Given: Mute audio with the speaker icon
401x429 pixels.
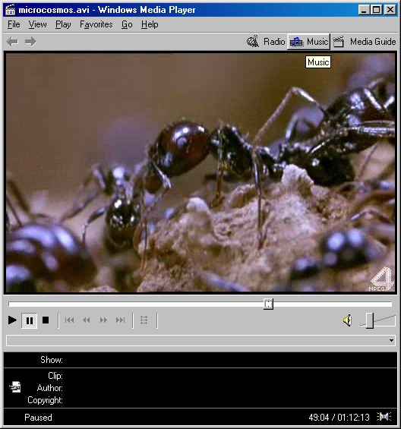Looking at the screenshot, I should [x=347, y=320].
